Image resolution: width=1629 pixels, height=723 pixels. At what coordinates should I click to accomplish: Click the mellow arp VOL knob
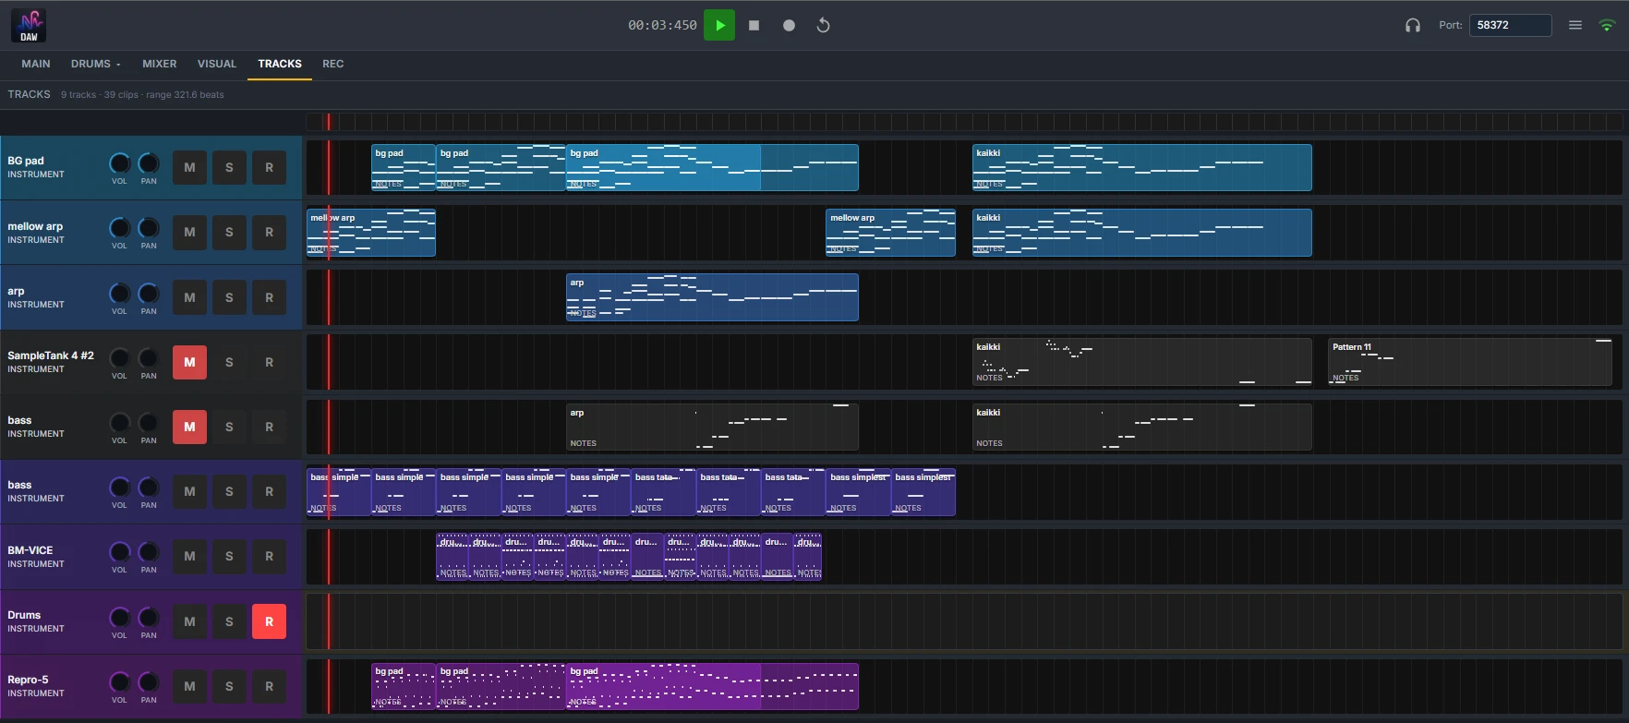pos(120,228)
